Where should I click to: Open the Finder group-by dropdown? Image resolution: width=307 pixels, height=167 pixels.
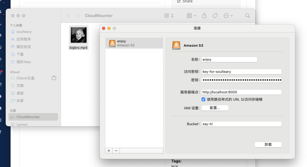tap(191, 16)
